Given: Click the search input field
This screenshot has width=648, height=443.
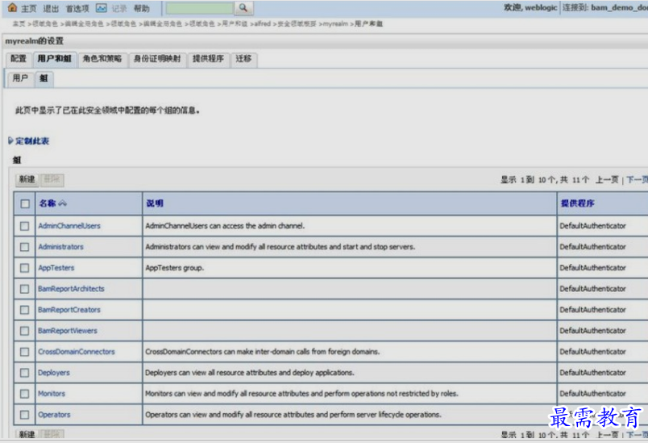Looking at the screenshot, I should click(x=200, y=8).
